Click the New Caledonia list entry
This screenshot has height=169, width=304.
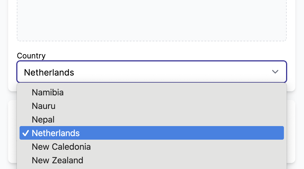pyautogui.click(x=61, y=147)
